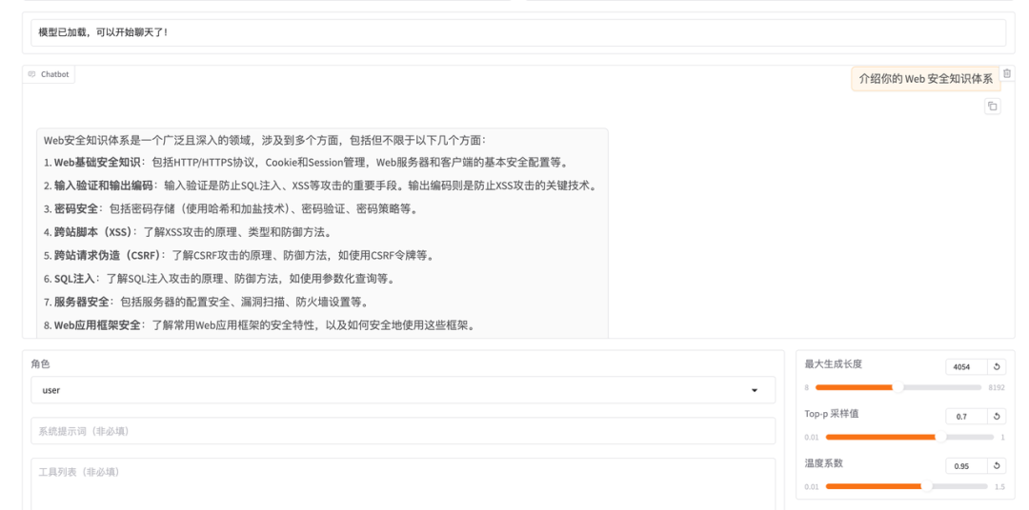Reset Top-p 采样值 with reset icon
The height and width of the screenshot is (510, 1029).
pyautogui.click(x=997, y=416)
